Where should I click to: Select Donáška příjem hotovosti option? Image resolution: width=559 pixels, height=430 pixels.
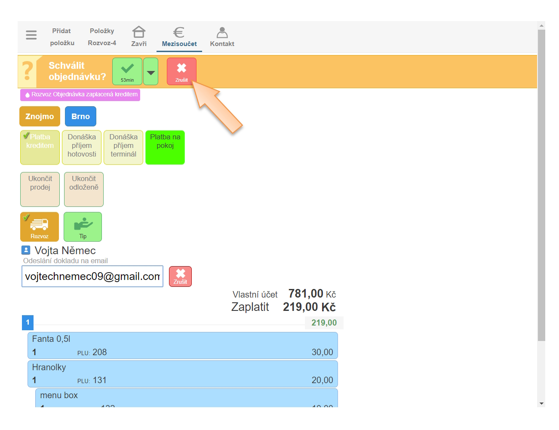coord(82,147)
